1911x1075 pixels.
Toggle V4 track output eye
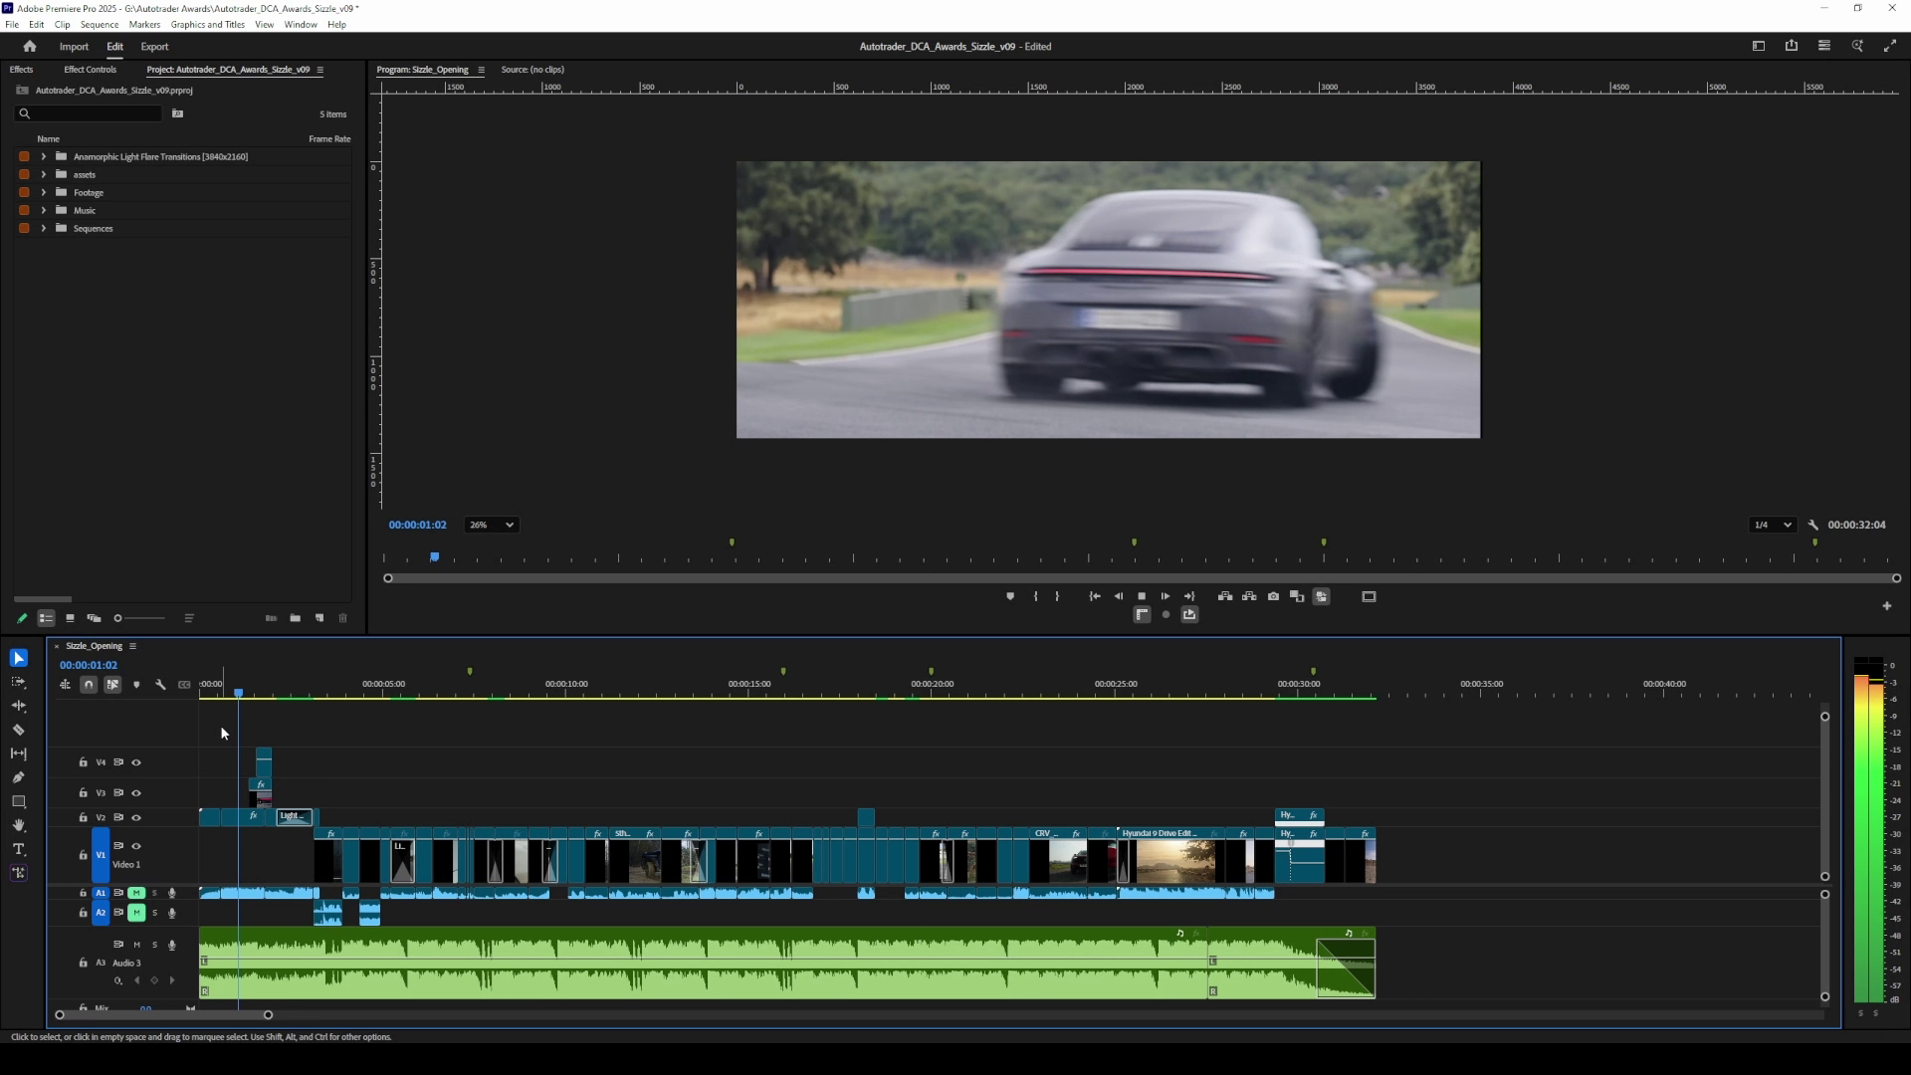[136, 762]
